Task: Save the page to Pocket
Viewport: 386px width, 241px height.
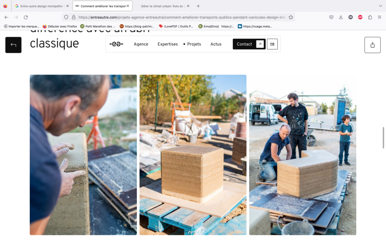Action: click(331, 17)
